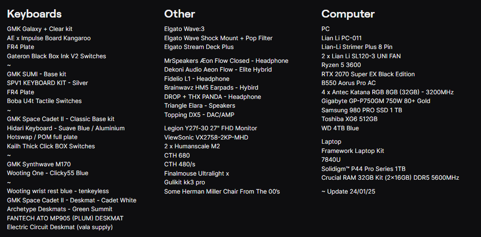Viewport: 481px width, 237px height.
Task: Select RTX 2070 Super EX Black Edition
Action: coord(368,74)
